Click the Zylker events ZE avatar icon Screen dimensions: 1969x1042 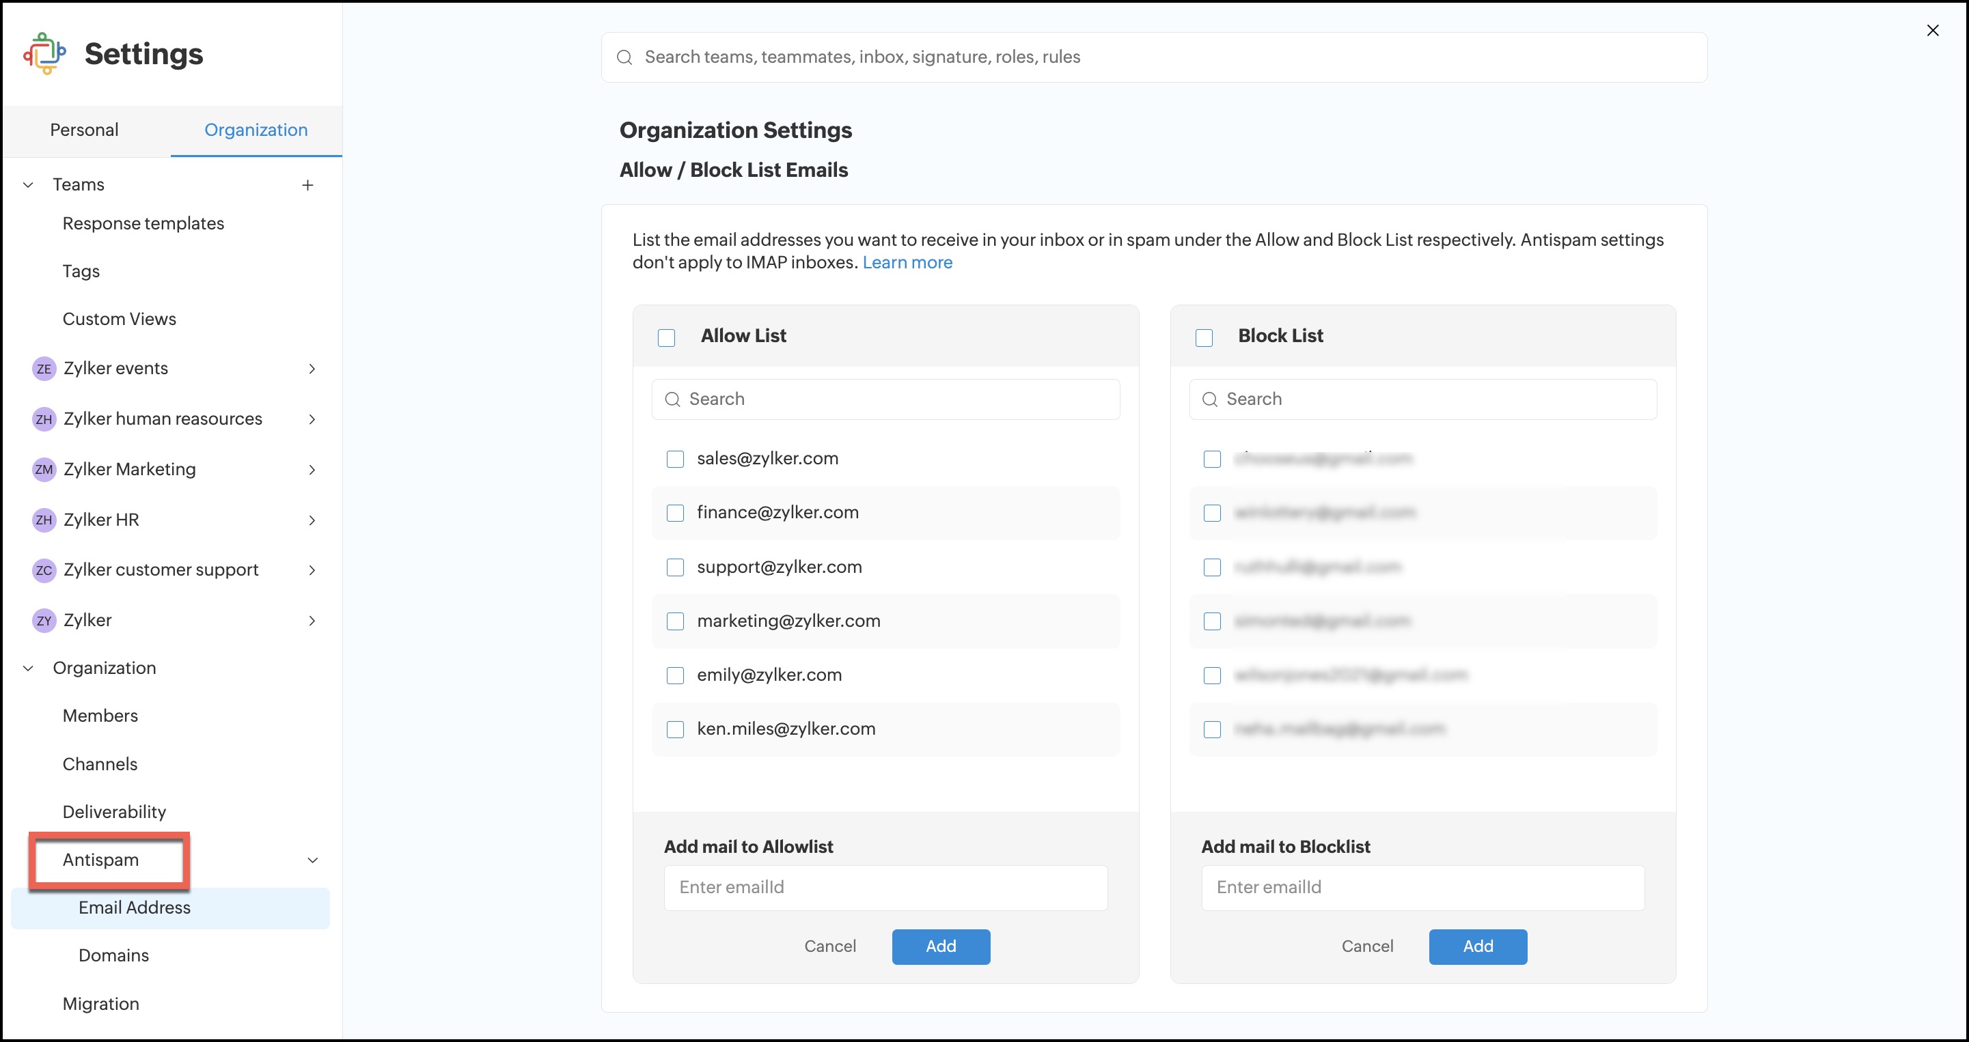[44, 369]
